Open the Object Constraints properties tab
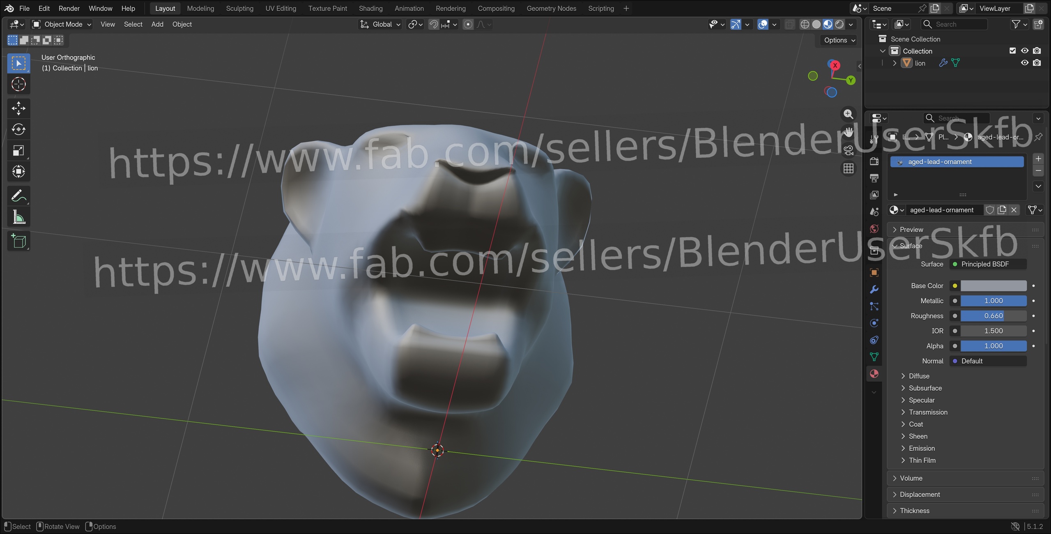 tap(874, 340)
